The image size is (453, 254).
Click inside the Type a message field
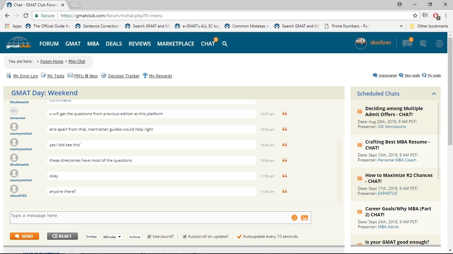(133, 217)
